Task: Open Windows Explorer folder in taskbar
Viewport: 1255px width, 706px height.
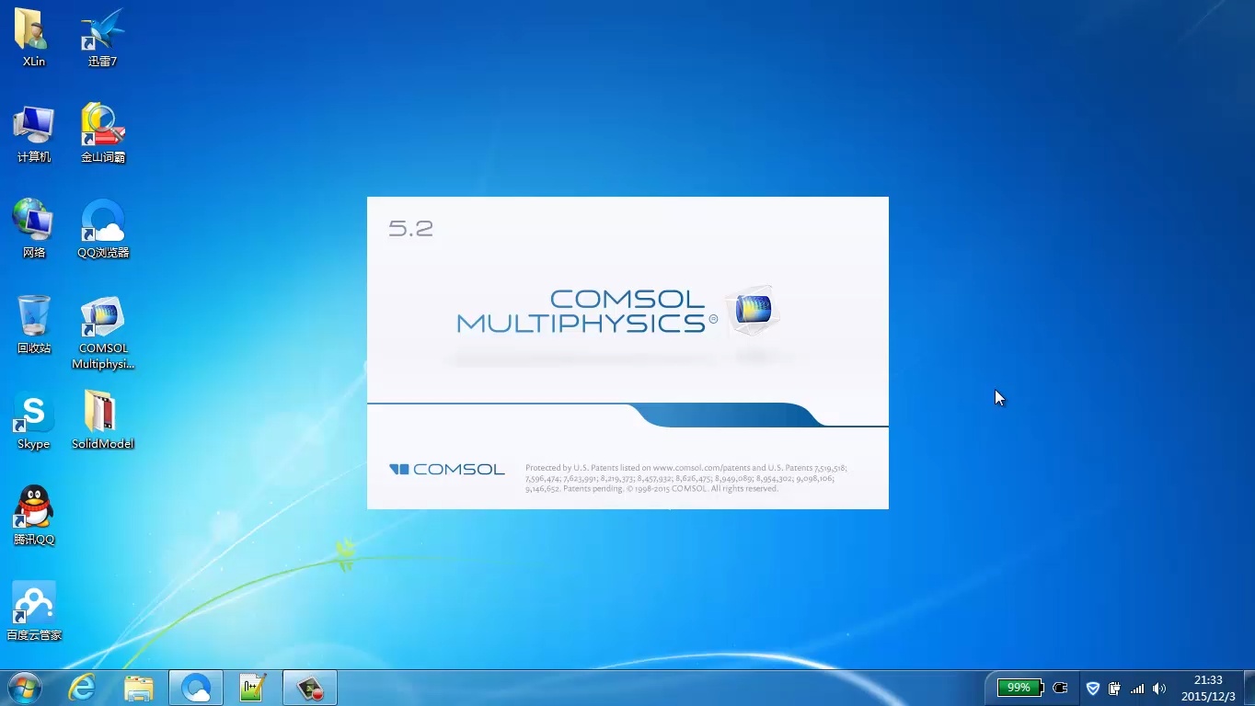Action: click(139, 688)
